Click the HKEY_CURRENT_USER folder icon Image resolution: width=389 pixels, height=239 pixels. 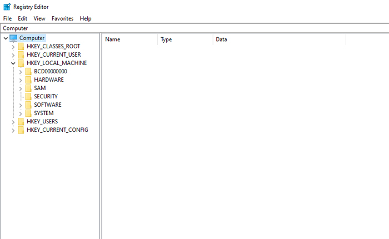click(21, 55)
